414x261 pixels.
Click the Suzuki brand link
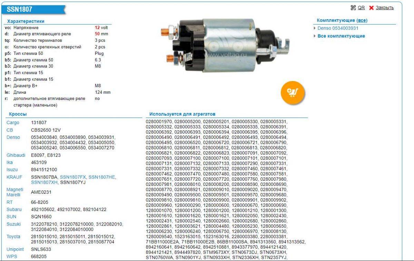point(13,224)
